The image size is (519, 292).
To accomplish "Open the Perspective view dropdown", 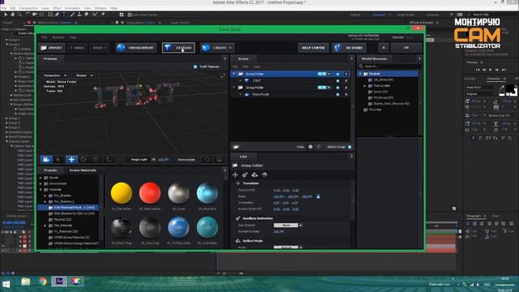I will pyautogui.click(x=55, y=75).
